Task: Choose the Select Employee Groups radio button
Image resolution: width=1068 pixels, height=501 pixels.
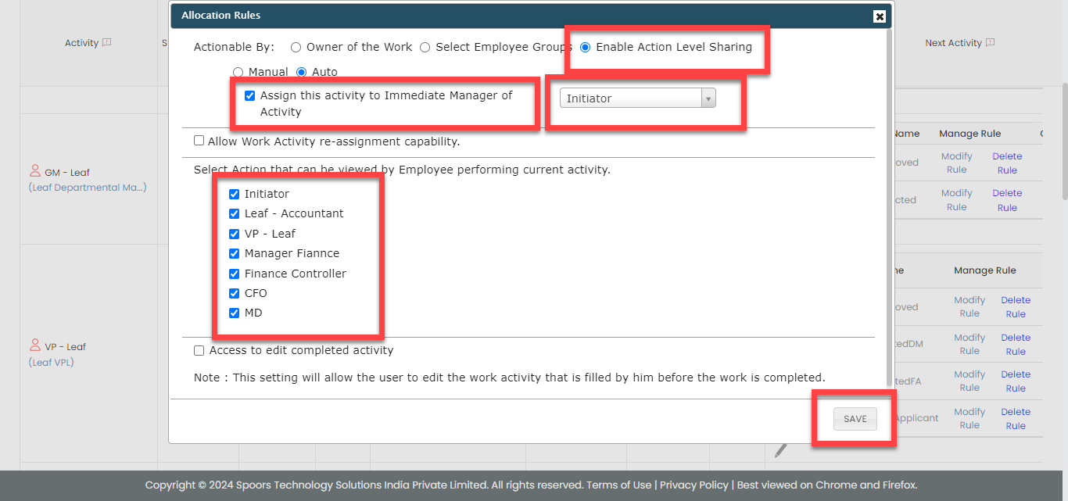Action: click(x=425, y=48)
